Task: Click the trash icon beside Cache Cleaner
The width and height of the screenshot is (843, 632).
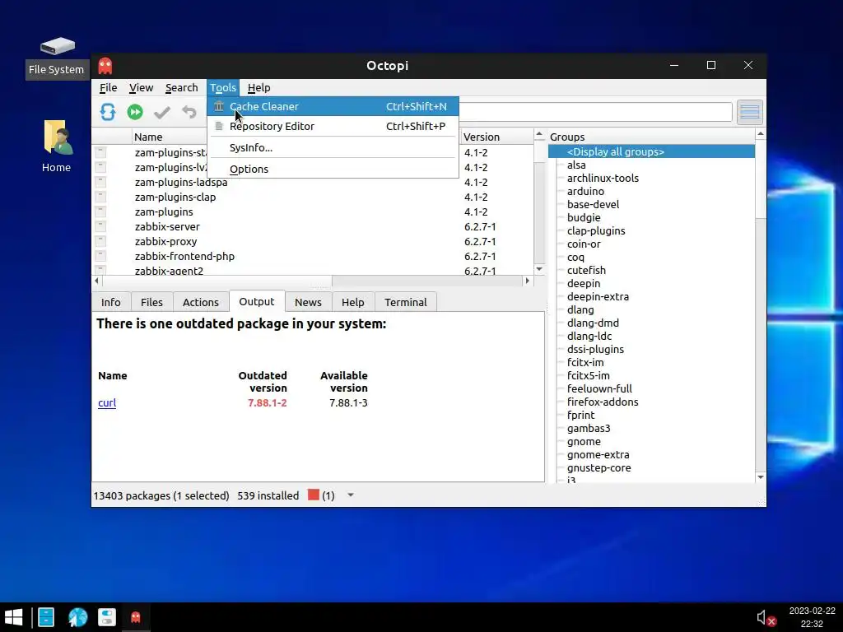Action: pos(219,106)
